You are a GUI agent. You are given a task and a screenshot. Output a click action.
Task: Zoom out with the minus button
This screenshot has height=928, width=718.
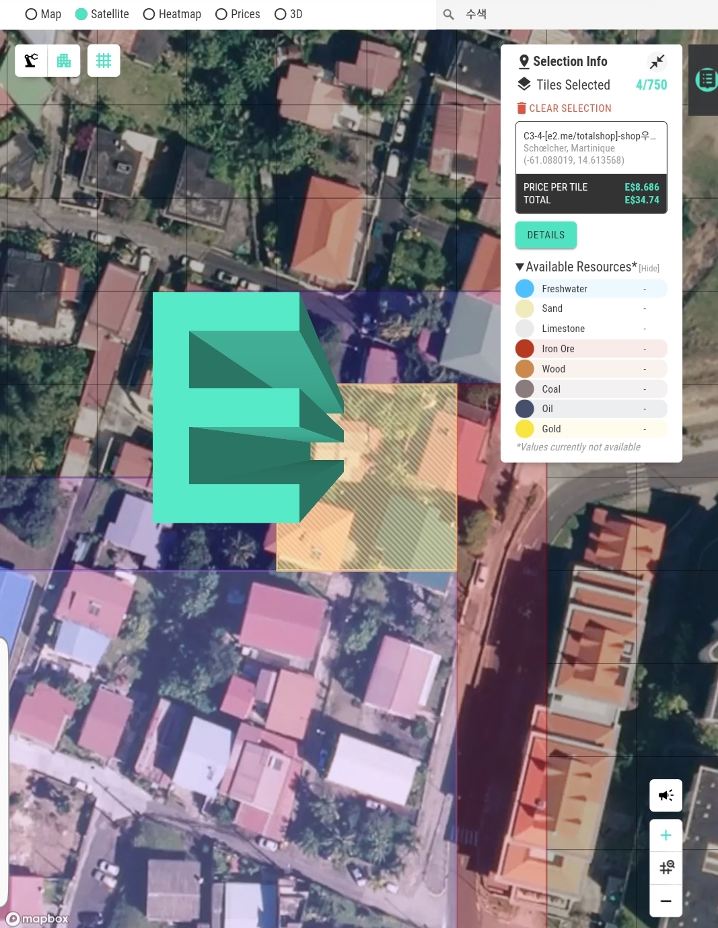coord(666,901)
